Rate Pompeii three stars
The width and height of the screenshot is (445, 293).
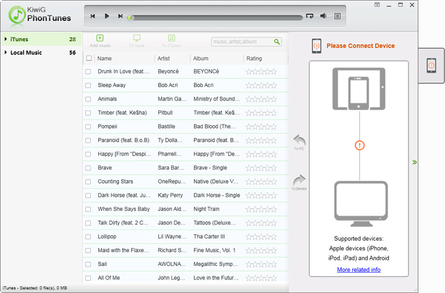point(261,126)
